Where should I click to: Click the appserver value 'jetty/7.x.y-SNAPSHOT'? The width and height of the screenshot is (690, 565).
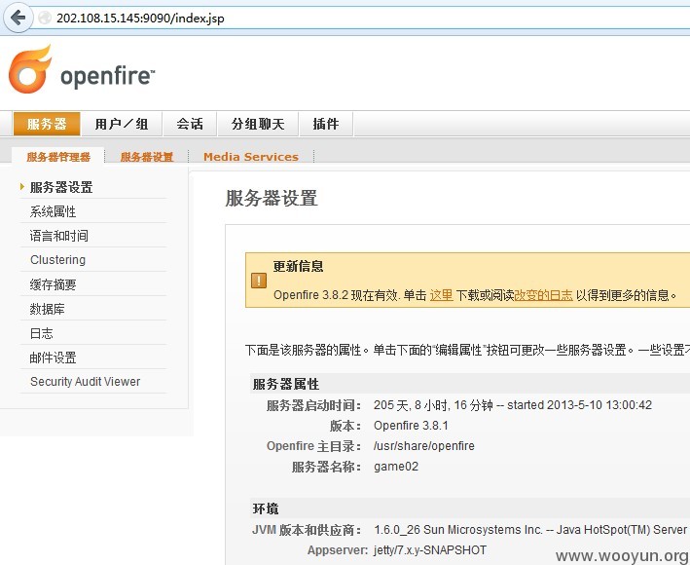tap(430, 550)
